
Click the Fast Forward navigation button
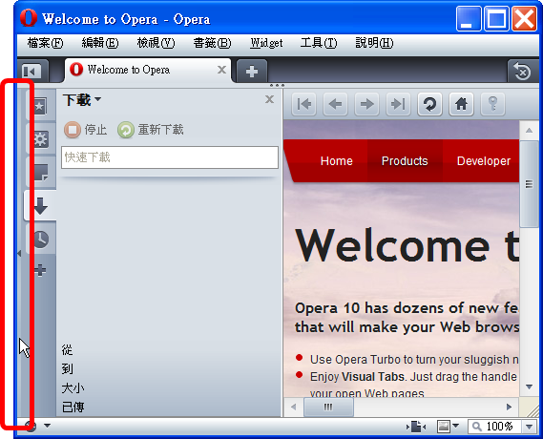pos(398,104)
